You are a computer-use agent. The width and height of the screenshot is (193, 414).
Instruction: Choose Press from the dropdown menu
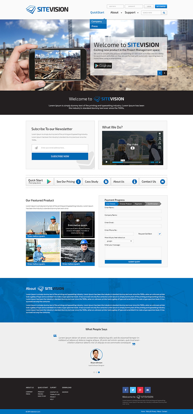click(x=98, y=26)
